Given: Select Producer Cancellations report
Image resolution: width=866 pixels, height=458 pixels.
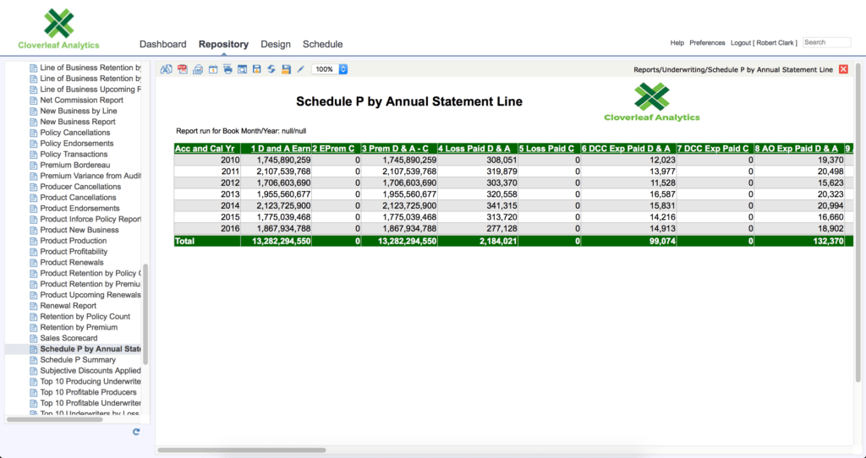Looking at the screenshot, I should 80,187.
